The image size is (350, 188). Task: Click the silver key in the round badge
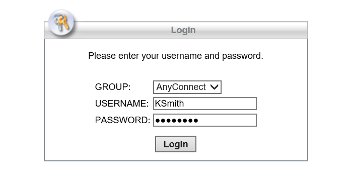pos(59,22)
